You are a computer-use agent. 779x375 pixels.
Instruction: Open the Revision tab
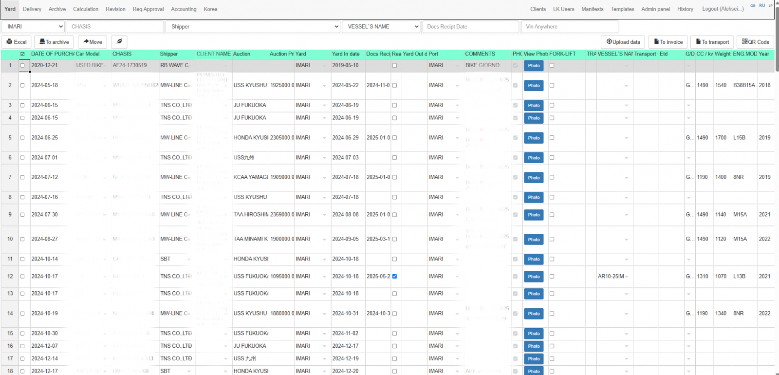tap(115, 9)
